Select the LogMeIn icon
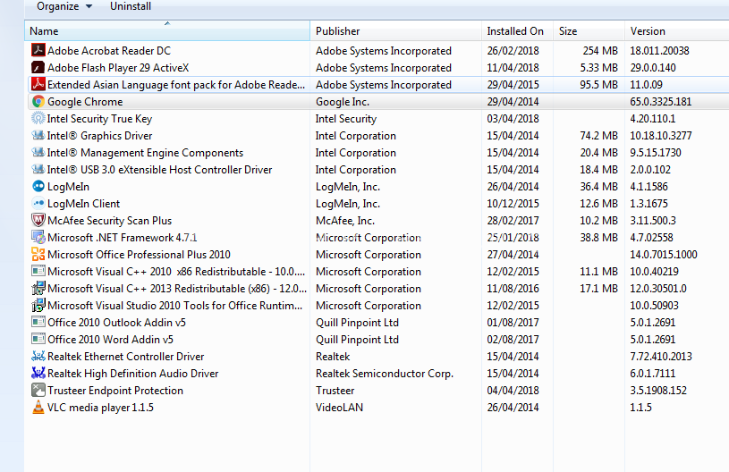Screen dimensions: 729x472 (x=38, y=187)
